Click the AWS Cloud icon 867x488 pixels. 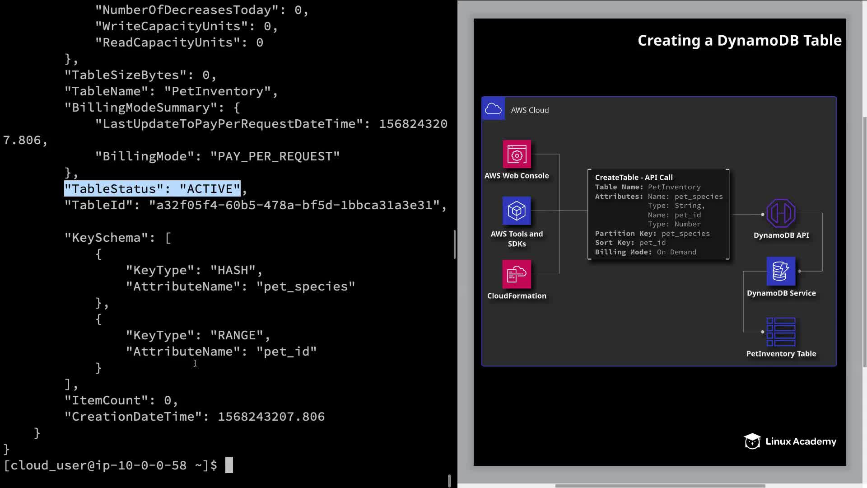(493, 109)
